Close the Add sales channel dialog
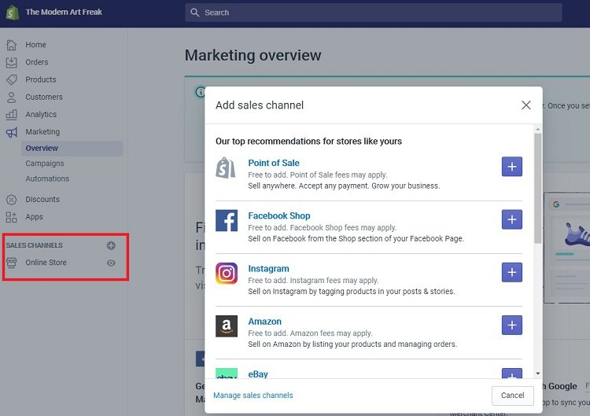 pos(526,105)
